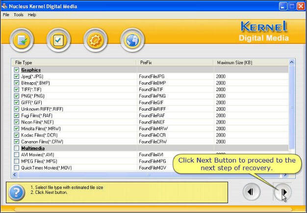Check the Multimedia group checkbox
Viewport: 307px width, 213px height.
click(x=17, y=148)
